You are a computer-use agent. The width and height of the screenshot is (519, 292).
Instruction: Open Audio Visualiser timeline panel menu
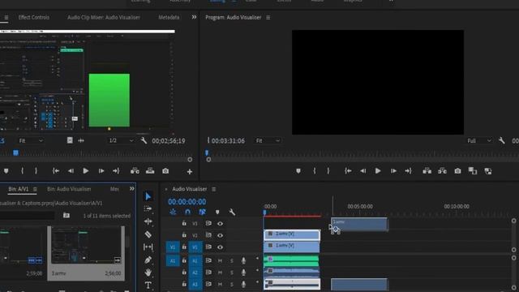coord(214,189)
